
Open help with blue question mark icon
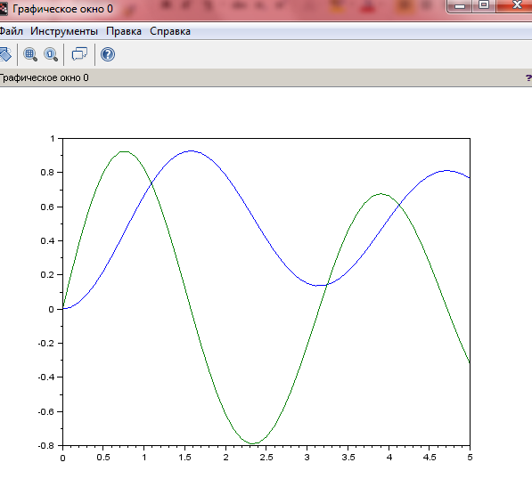pos(108,54)
